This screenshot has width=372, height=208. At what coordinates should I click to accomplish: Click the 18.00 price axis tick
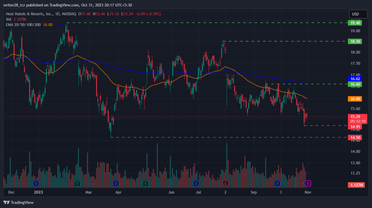[355, 52]
